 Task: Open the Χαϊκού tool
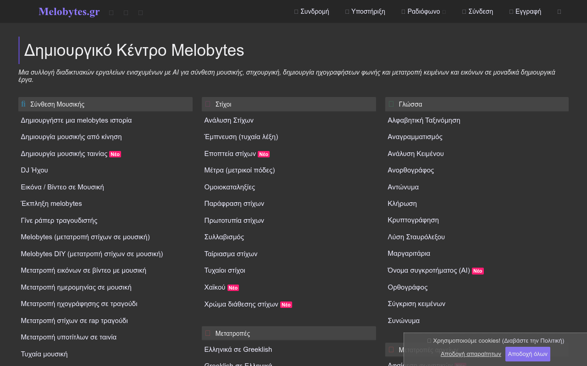[215, 287]
